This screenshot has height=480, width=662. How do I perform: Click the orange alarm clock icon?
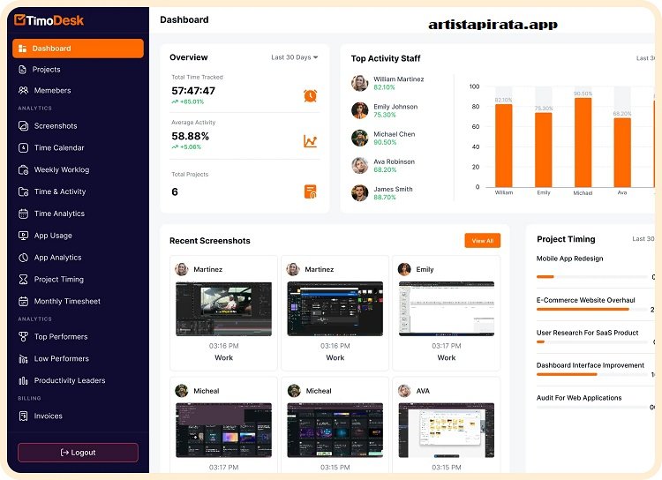point(311,96)
